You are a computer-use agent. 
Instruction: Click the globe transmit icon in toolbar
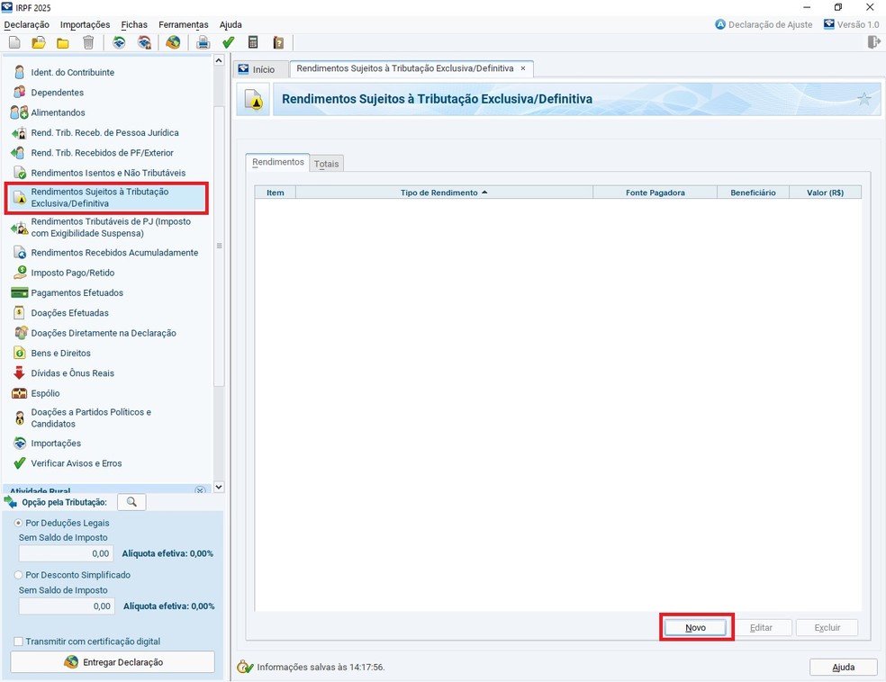coord(173,42)
